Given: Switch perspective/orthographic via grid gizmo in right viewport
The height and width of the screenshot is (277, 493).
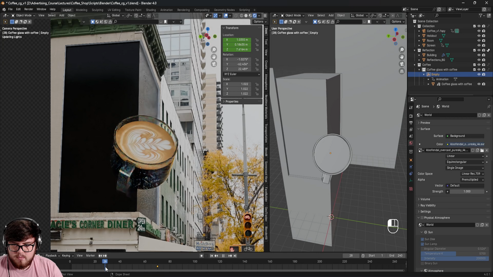Looking at the screenshot, I should (x=402, y=71).
